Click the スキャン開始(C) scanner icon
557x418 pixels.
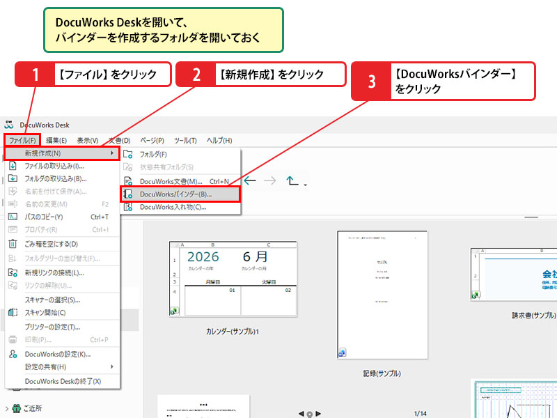(x=13, y=312)
